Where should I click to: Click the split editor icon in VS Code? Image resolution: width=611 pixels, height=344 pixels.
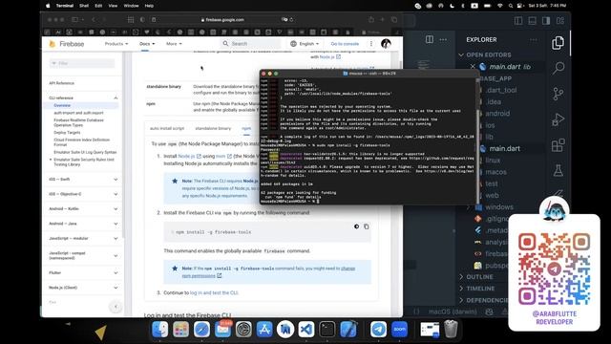[x=430, y=39]
